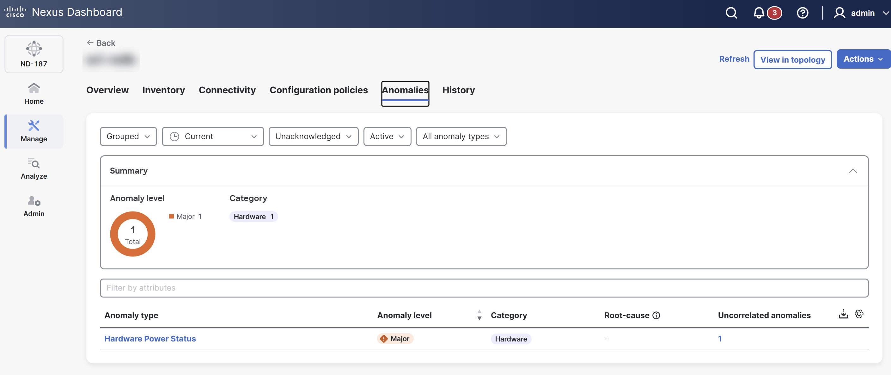891x375 pixels.
Task: Select the ND-187 cluster tile
Action: click(x=34, y=54)
